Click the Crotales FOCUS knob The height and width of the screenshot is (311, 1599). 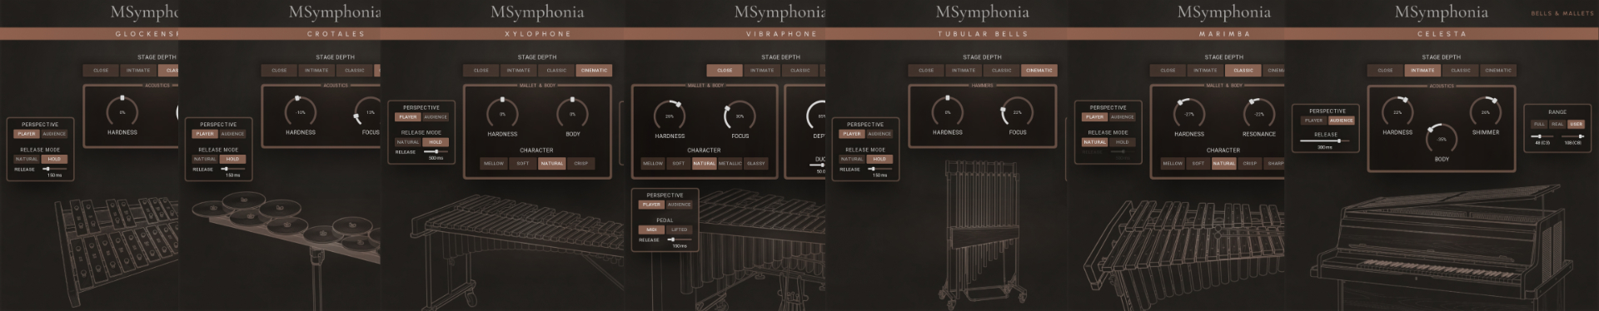coord(369,111)
